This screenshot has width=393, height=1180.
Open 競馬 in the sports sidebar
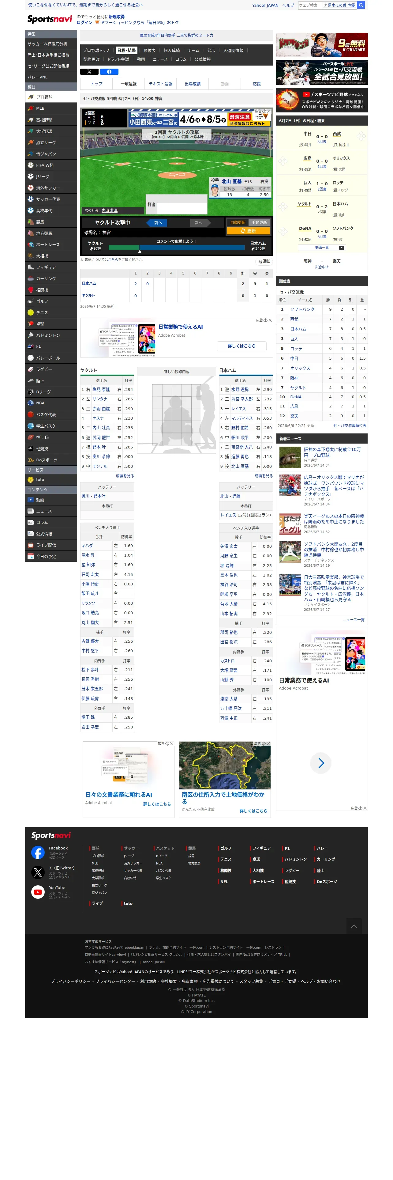51,222
